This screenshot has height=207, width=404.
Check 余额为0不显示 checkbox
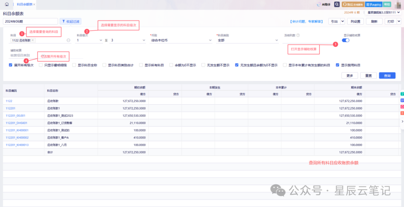[171, 65]
